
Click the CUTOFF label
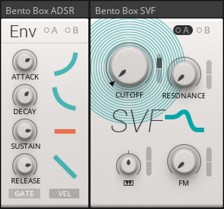click(130, 95)
